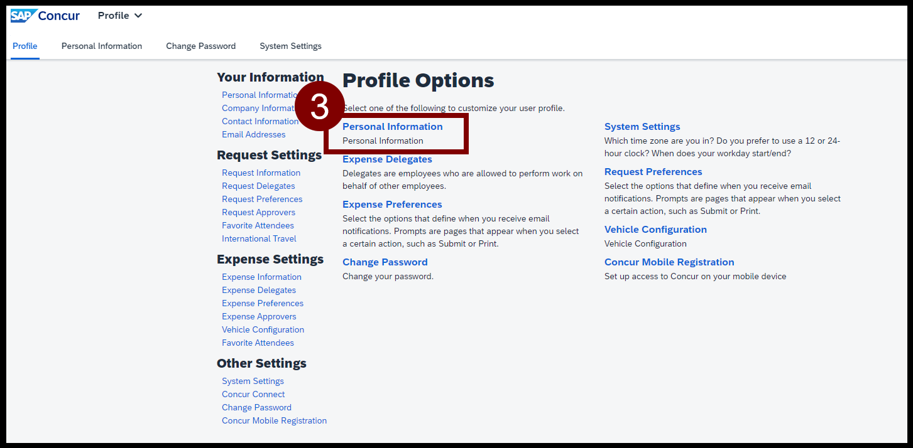Click the Profile Options page heading
The image size is (913, 448).
coord(418,80)
